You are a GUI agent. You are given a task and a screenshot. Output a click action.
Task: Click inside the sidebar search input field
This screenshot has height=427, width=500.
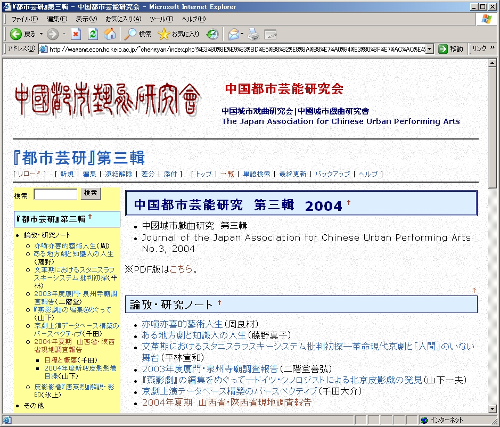pos(55,194)
